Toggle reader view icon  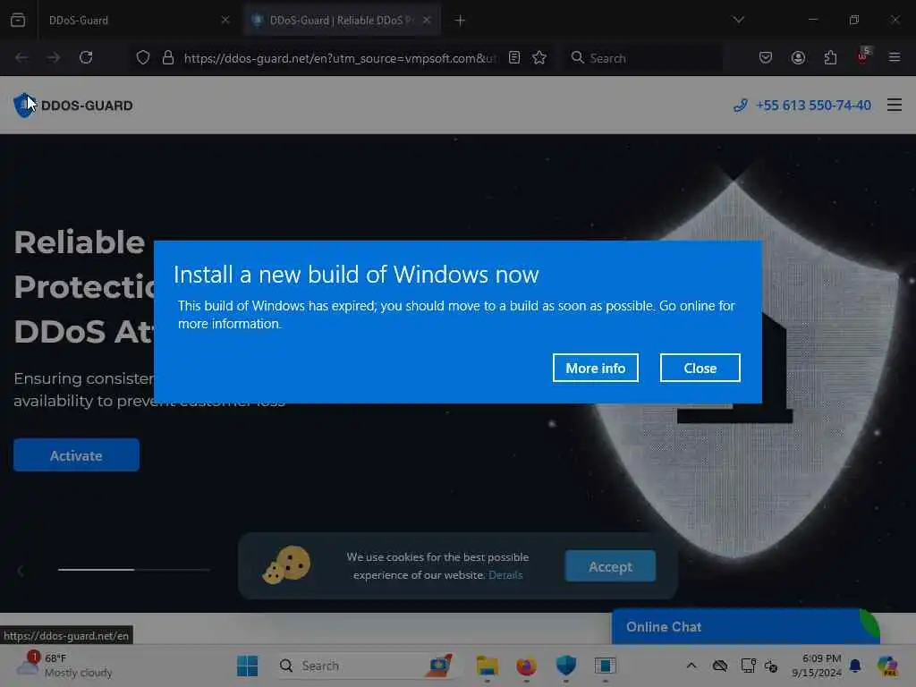tap(514, 57)
